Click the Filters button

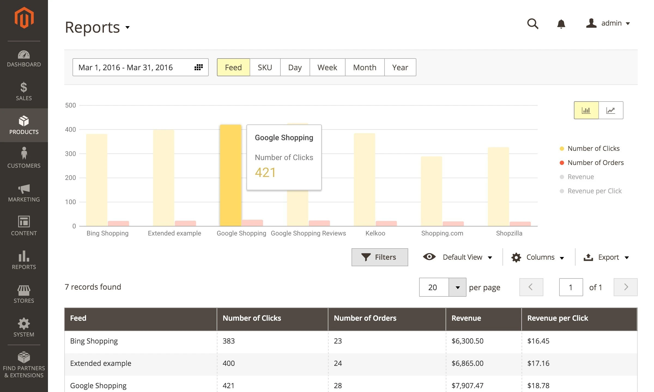[380, 257]
